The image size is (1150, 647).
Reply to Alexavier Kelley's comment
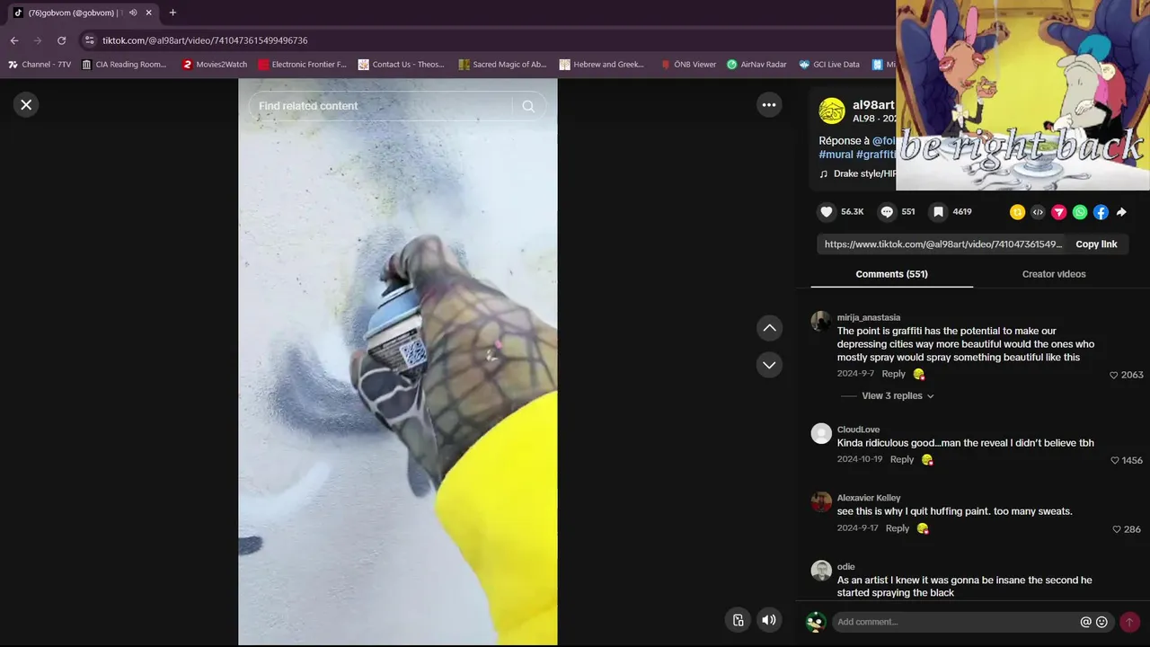click(x=898, y=528)
